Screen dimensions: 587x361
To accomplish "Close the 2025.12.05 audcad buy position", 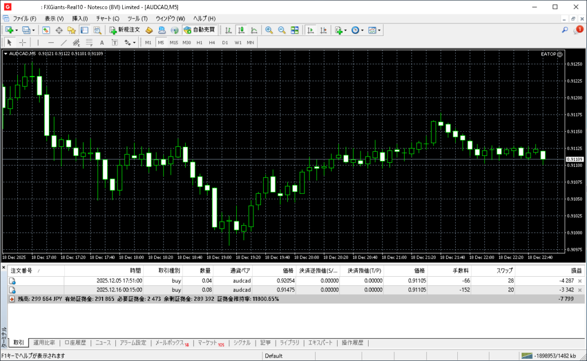I will tap(580, 281).
